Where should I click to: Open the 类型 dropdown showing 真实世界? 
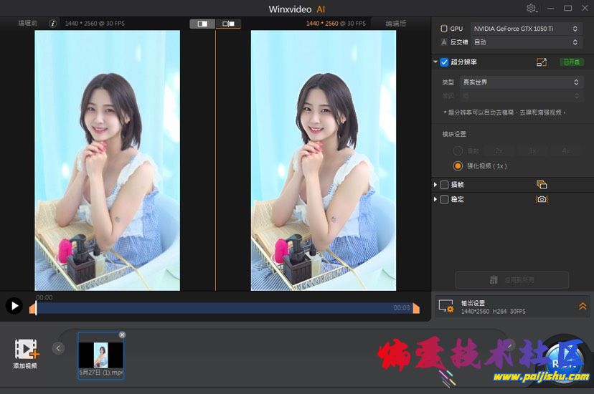click(520, 82)
